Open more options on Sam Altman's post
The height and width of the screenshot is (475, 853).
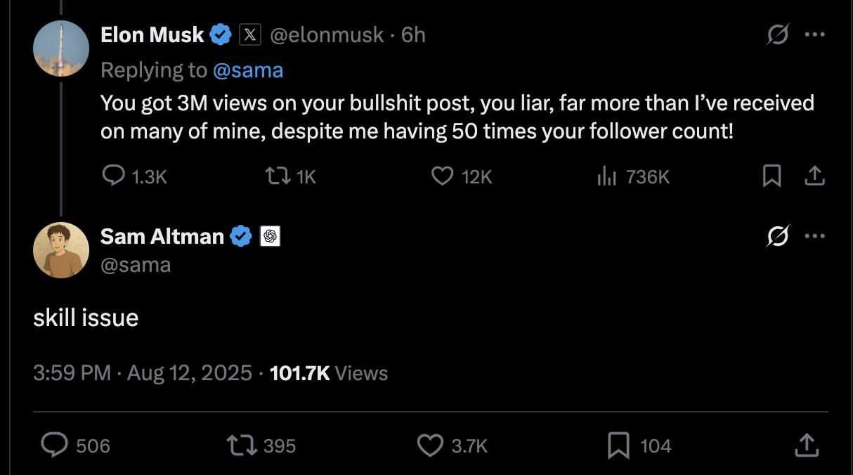click(814, 236)
